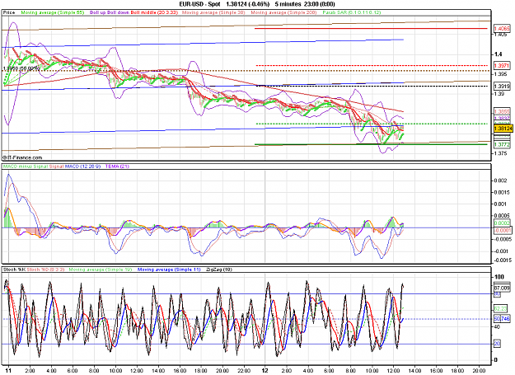This screenshot has width=515, height=375.
Task: Click the 16:00 label after 14:00 on day 12
Action: click(x=437, y=371)
